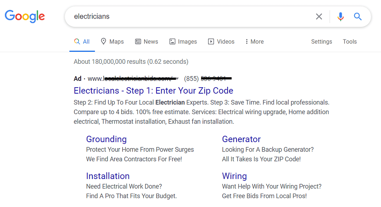Expand the ad URL dropdown arrow
The height and width of the screenshot is (207, 381).
click(x=177, y=79)
